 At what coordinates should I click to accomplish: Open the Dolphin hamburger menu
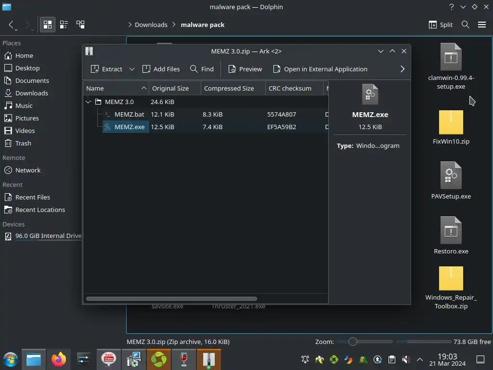coord(482,25)
